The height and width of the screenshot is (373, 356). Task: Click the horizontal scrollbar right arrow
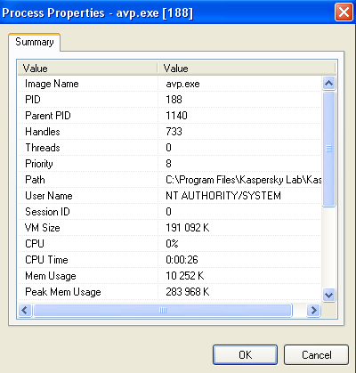point(313,311)
